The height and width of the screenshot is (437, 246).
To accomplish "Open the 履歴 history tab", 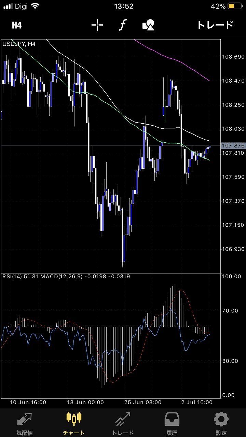I will click(172, 423).
